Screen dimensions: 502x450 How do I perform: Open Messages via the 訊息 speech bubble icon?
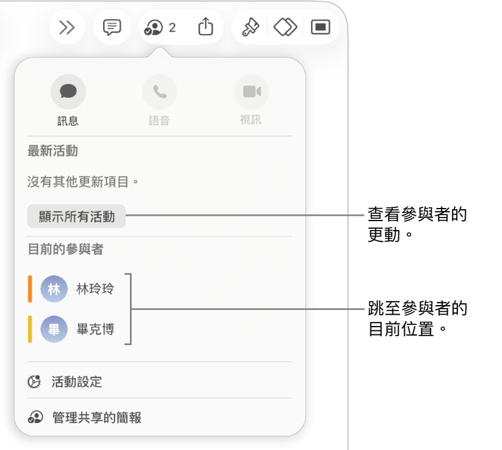pyautogui.click(x=68, y=91)
